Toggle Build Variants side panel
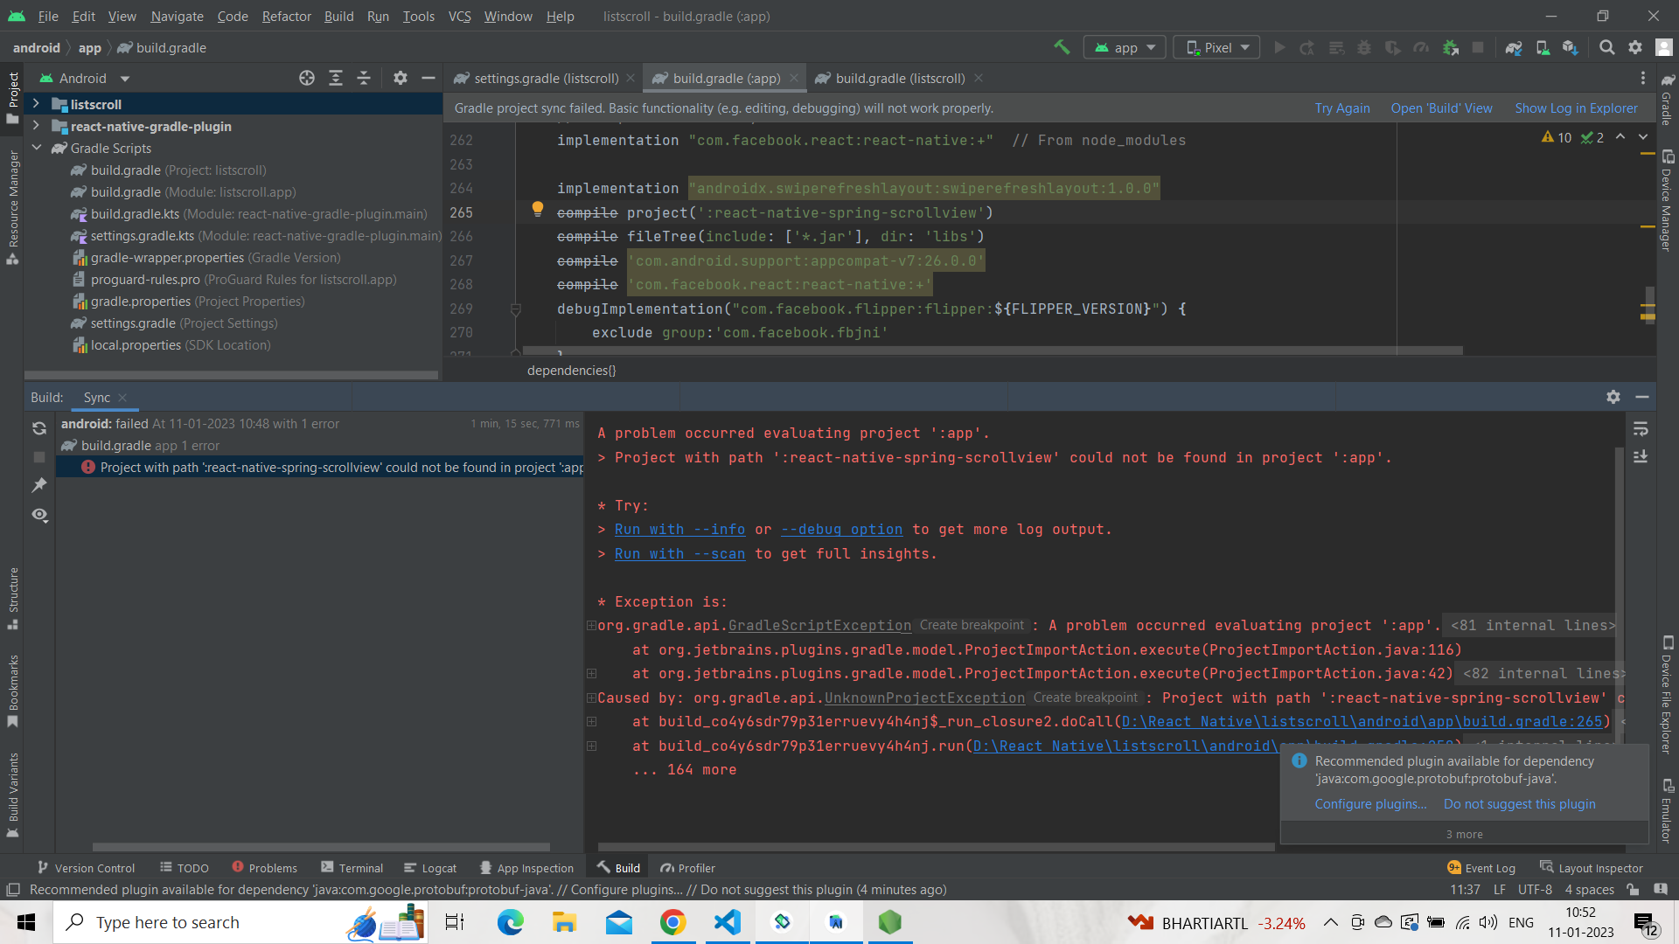 point(12,795)
